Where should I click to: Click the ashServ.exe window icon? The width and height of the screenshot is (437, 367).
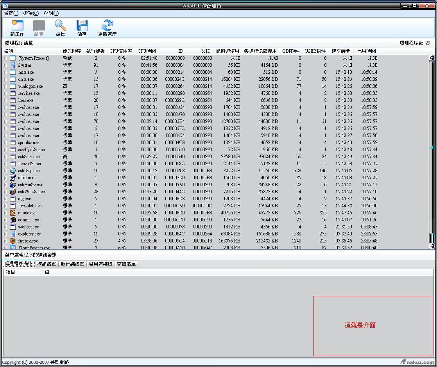(x=13, y=157)
